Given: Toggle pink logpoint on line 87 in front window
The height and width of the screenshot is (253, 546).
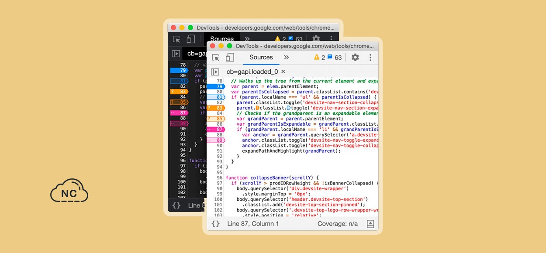Looking at the screenshot, I should [216, 129].
